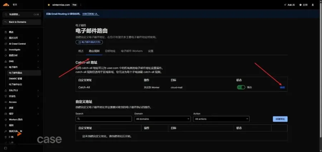Expand the 速度 chevron

coord(38,108)
